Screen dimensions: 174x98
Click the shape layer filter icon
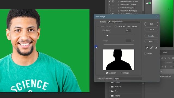coord(173,58)
